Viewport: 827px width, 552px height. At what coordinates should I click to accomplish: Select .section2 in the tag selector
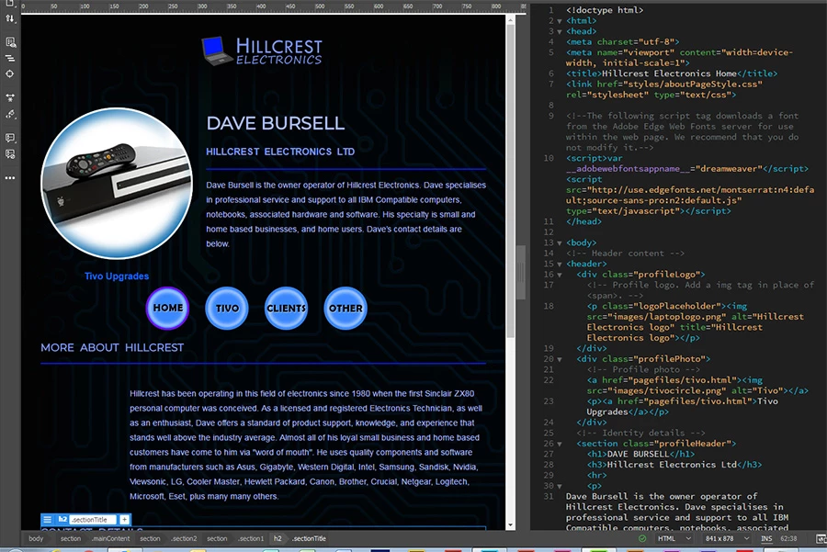coord(184,538)
